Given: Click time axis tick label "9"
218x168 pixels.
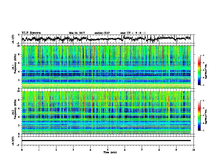Looking at the screenshot, I should (x=176, y=150).
